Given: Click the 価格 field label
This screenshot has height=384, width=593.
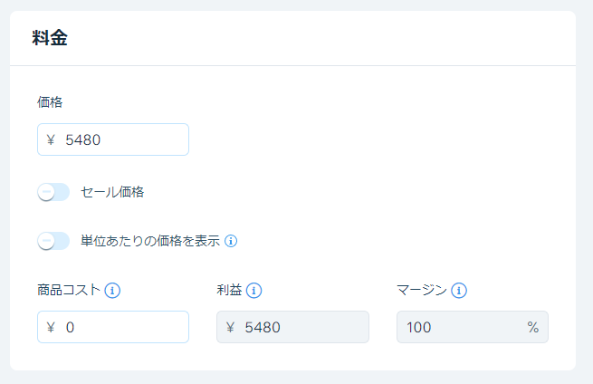Looking at the screenshot, I should (50, 102).
